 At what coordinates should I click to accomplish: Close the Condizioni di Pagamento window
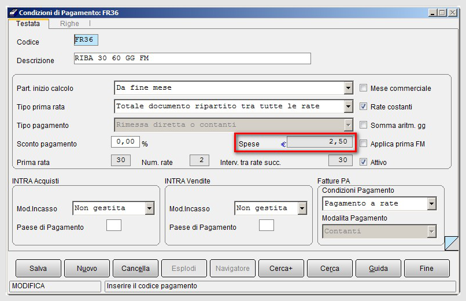(x=453, y=13)
